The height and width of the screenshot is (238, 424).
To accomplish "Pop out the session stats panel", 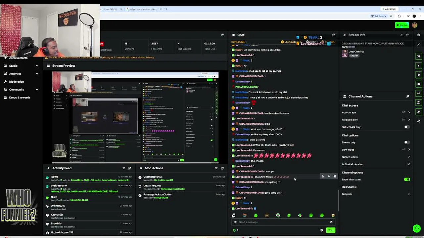I will 222,35.
